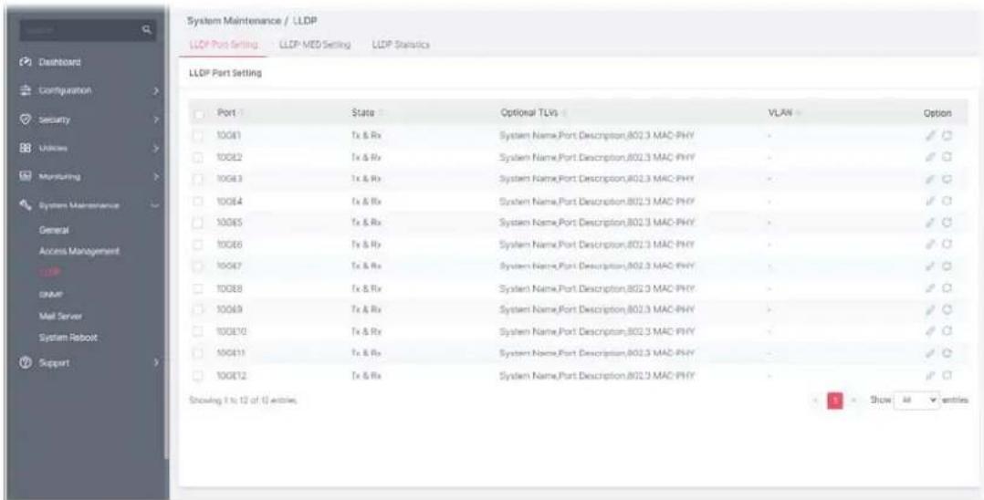Open Access Management in sidebar

[79, 251]
